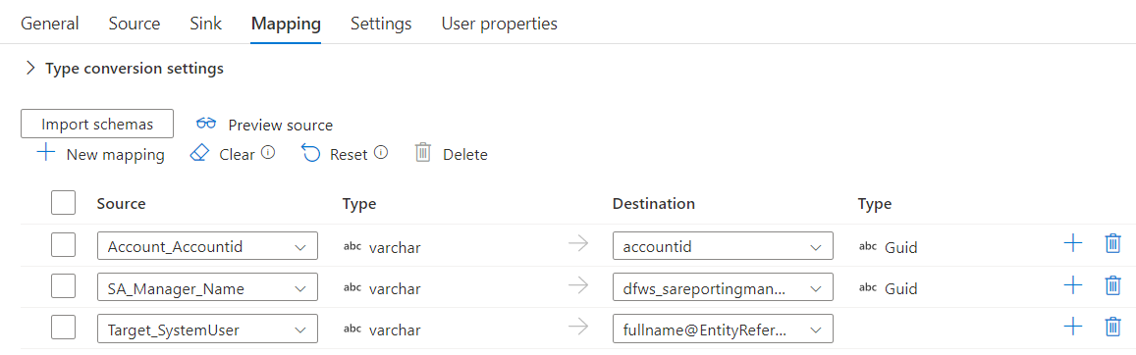The image size is (1136, 355).
Task: Show info tooltip next to Reset
Action: tap(381, 153)
